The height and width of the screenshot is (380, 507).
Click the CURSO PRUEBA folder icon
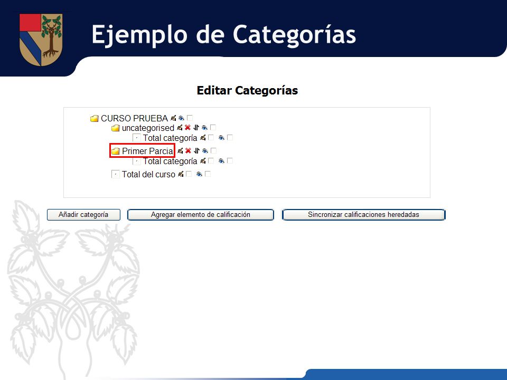click(x=94, y=119)
